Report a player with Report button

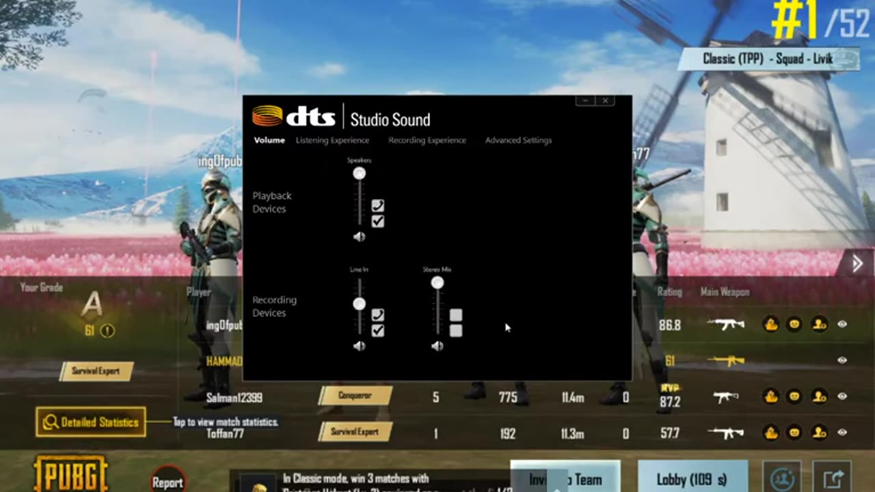click(x=167, y=482)
